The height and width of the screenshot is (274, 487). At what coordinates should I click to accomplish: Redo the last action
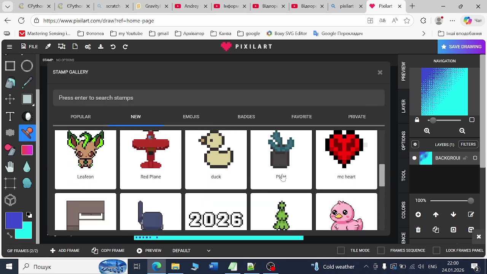pos(125,46)
